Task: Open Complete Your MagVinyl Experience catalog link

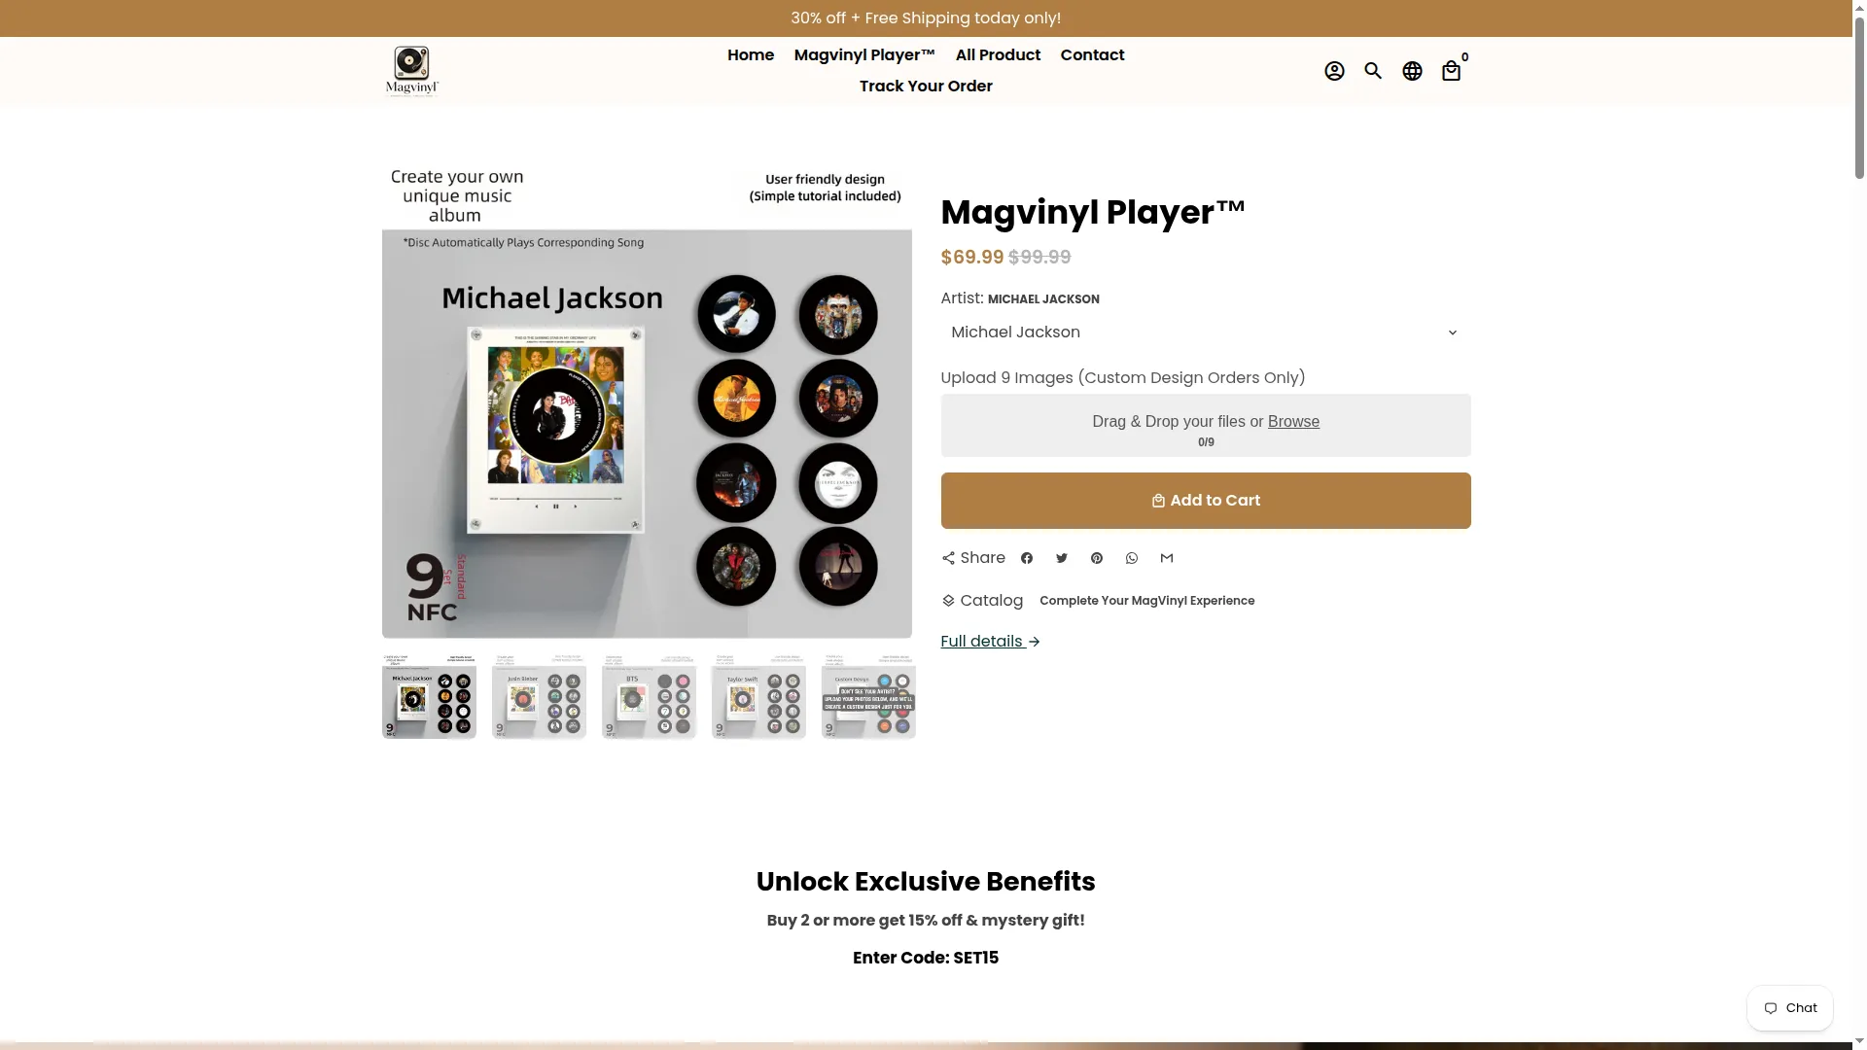Action: click(x=1146, y=601)
